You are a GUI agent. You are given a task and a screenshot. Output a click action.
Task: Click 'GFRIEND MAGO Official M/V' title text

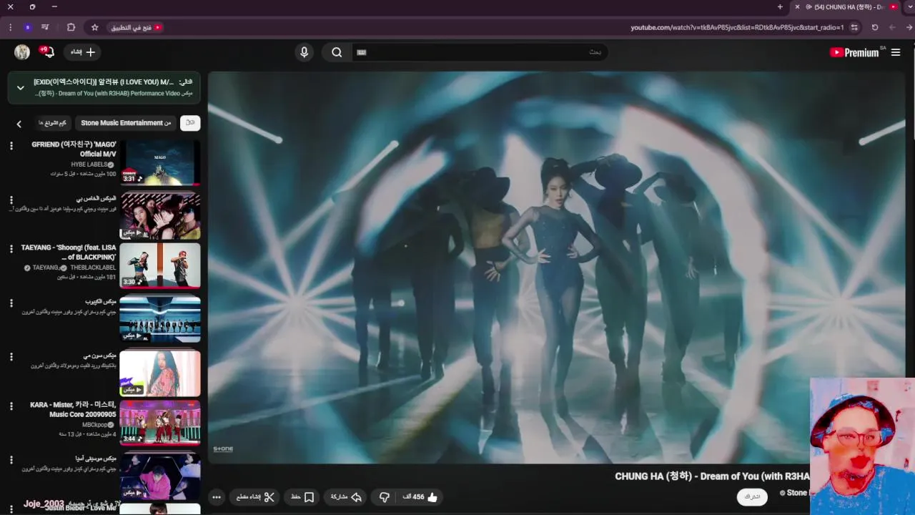[74, 149]
